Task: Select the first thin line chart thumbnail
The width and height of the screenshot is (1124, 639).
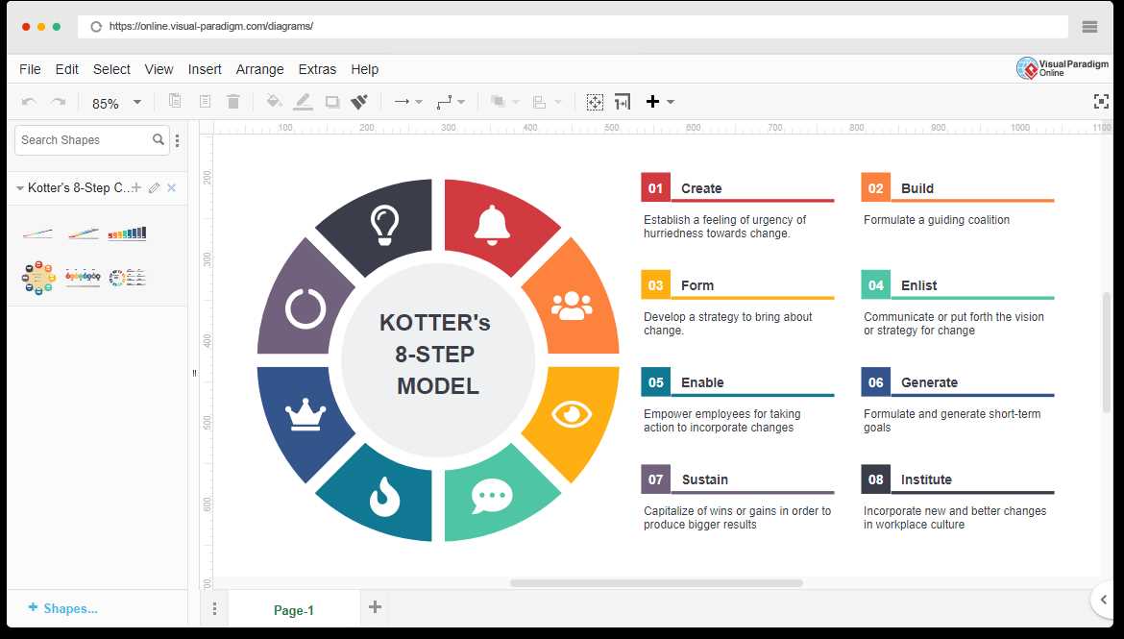Action: pyautogui.click(x=38, y=233)
